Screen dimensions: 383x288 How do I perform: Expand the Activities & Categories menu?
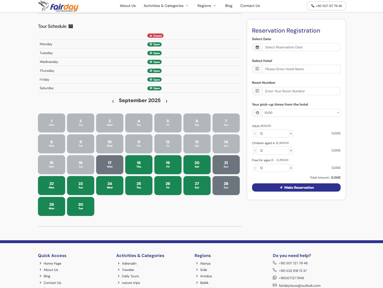pos(166,6)
